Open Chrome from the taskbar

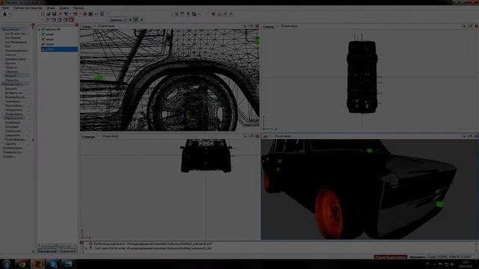(22, 264)
